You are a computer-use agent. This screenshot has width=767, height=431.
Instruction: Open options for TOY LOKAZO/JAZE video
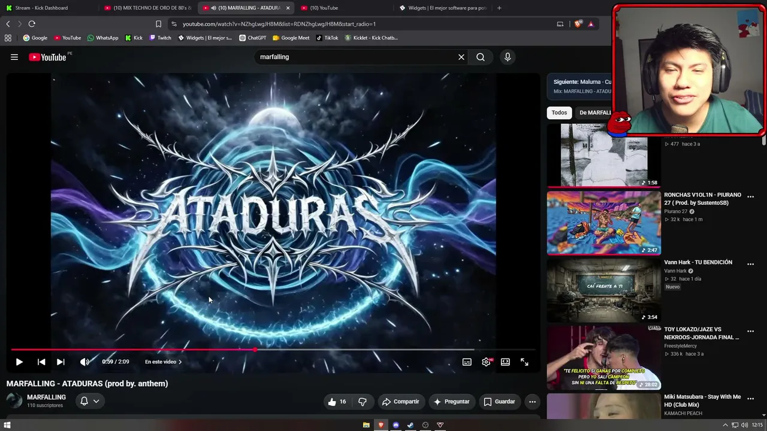tap(750, 330)
